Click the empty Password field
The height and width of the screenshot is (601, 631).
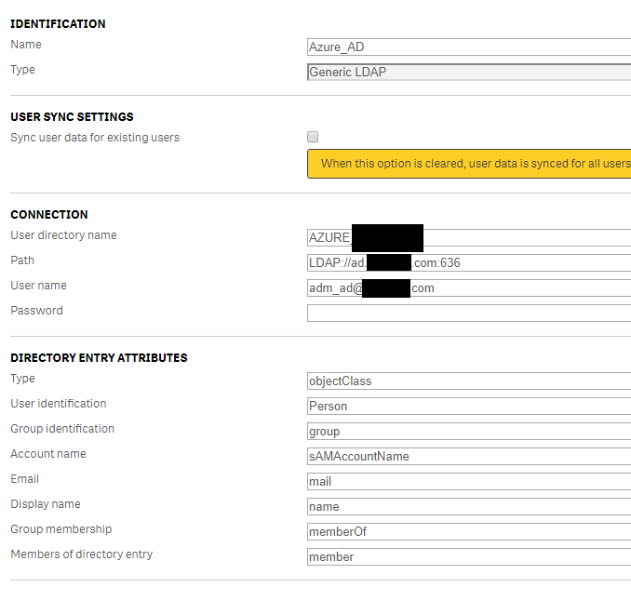point(469,313)
